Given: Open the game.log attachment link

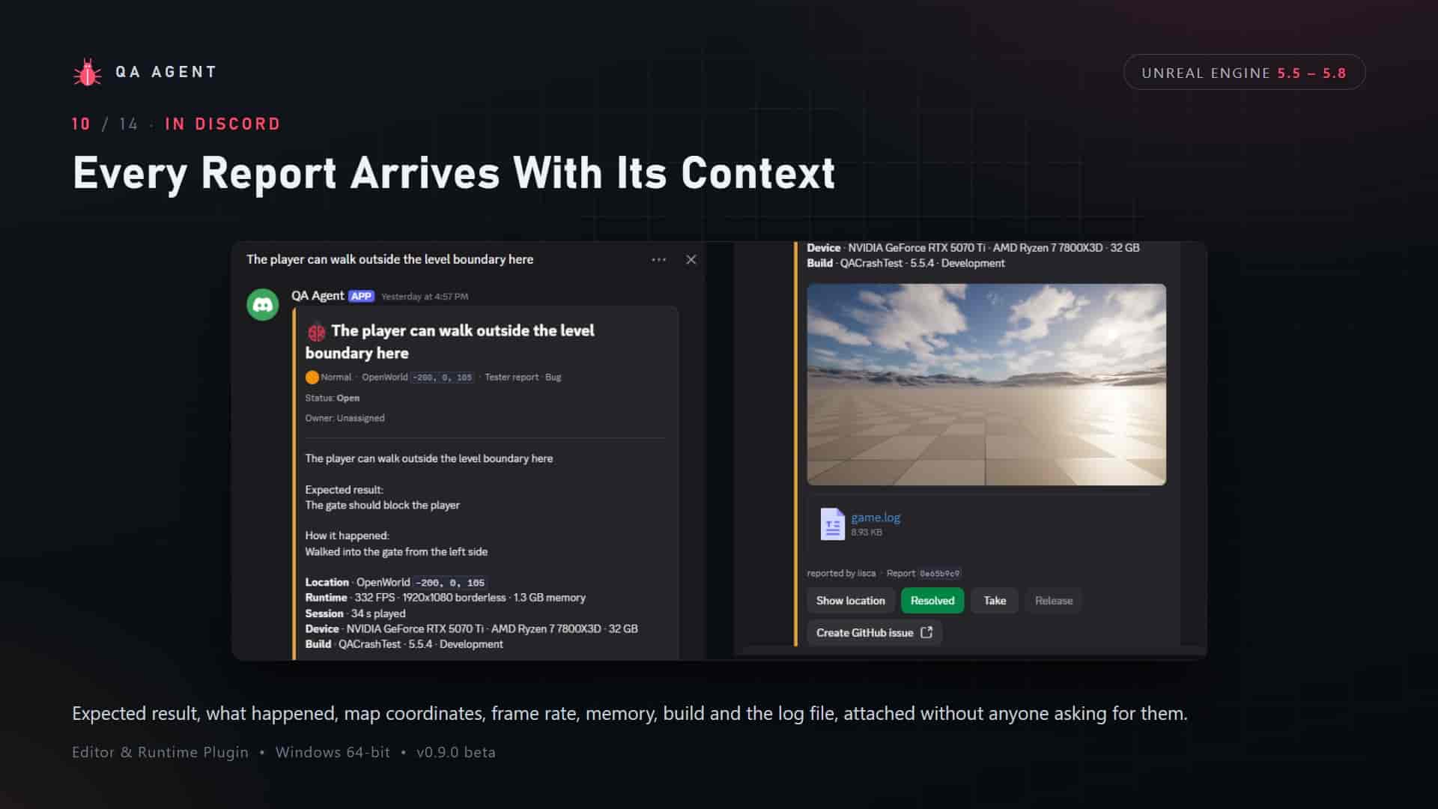Looking at the screenshot, I should tap(876, 517).
